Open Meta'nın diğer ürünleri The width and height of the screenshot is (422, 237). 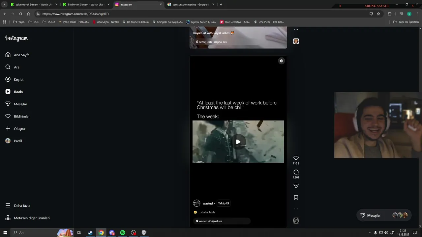click(x=27, y=218)
